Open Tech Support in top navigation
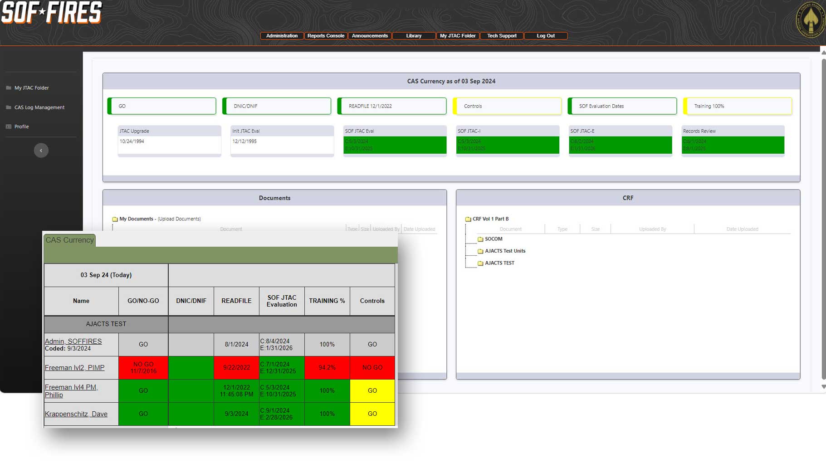 502,36
